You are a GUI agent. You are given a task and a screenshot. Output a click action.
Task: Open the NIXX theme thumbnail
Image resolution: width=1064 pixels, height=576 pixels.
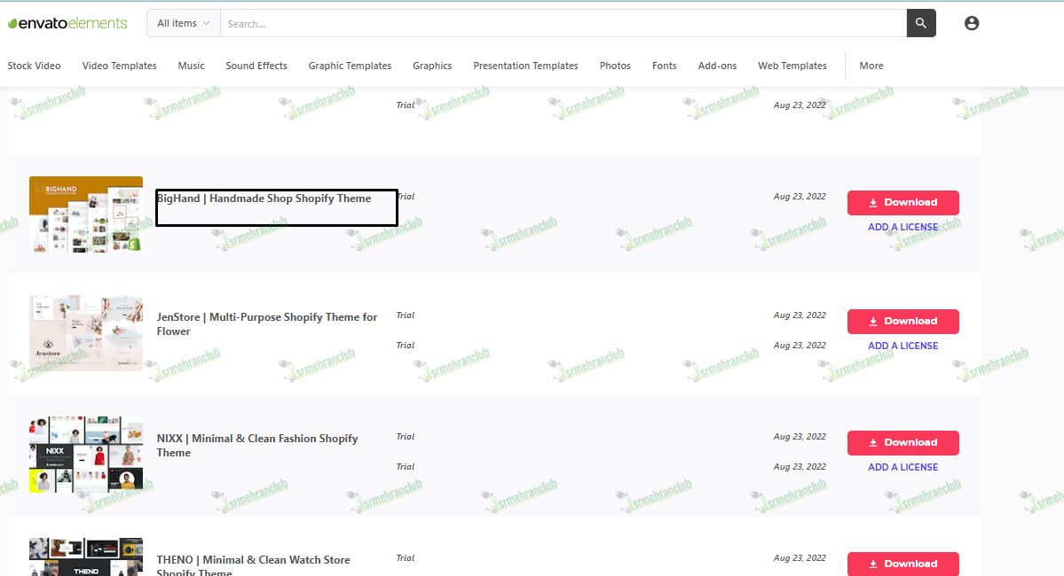pyautogui.click(x=86, y=455)
